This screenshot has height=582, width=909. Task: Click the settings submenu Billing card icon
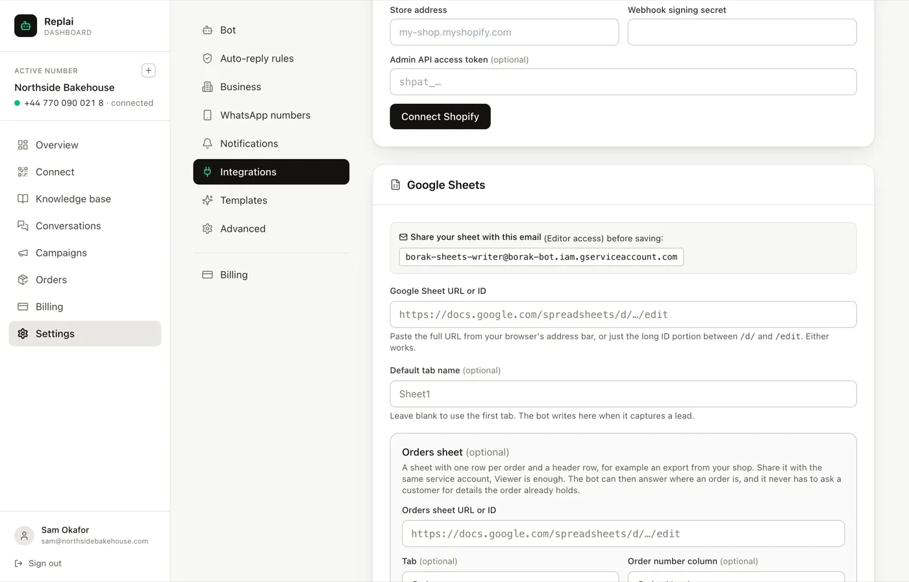point(207,274)
